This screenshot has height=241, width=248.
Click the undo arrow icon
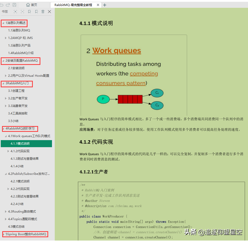pyautogui.click(x=2, y=5)
